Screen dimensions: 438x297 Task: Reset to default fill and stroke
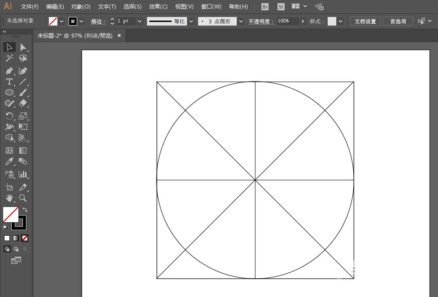5,227
